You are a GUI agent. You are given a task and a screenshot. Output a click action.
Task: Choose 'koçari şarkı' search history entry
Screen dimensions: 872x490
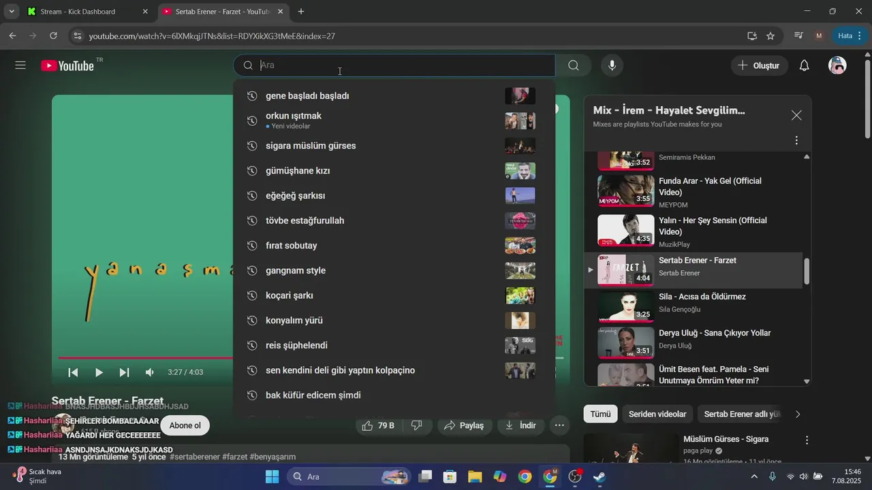coord(394,295)
